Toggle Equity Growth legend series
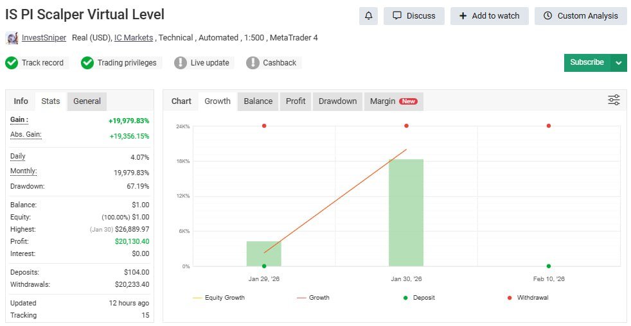This screenshot has height=326, width=631. tap(219, 298)
